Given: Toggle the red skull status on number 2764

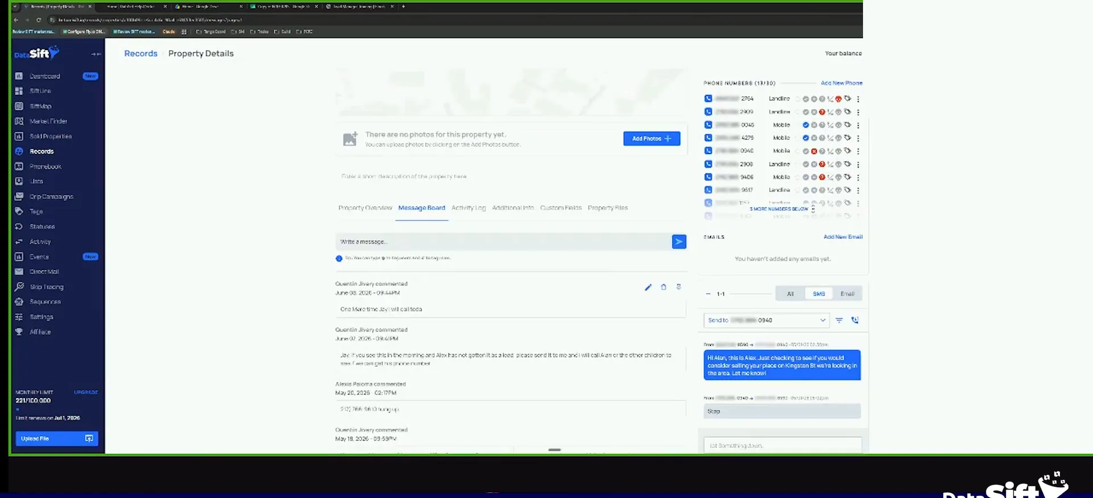Looking at the screenshot, I should tap(839, 99).
